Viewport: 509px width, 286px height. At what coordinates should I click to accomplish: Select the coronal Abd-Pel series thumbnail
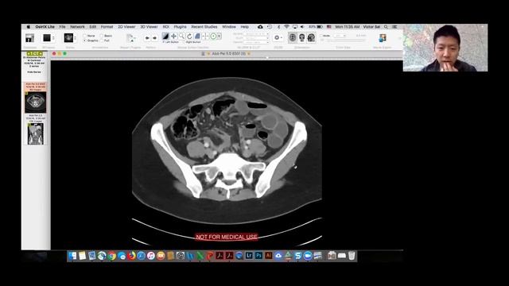coord(35,133)
